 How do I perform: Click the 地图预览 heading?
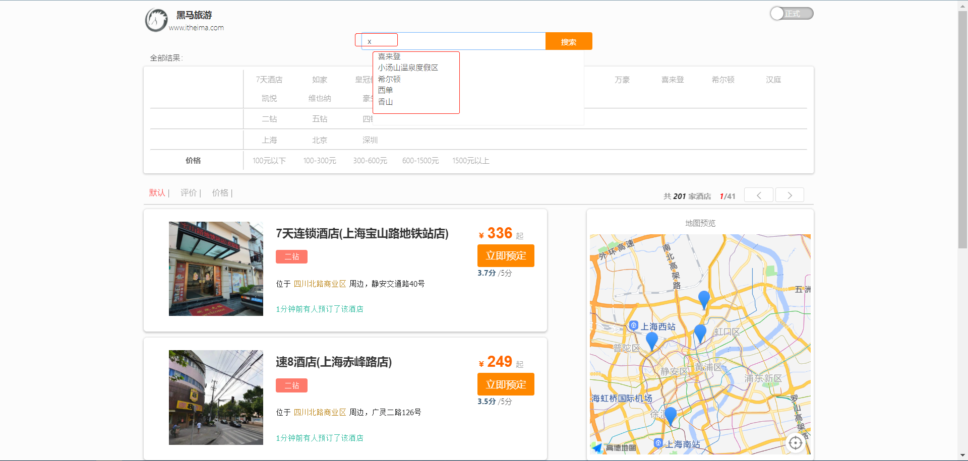click(700, 223)
